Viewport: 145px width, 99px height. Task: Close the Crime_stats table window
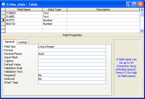click(x=141, y=4)
